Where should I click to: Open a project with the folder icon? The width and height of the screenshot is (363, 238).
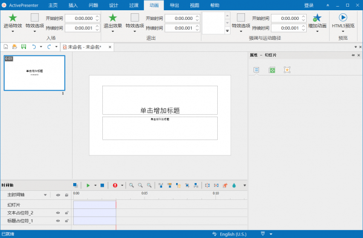(x=15, y=47)
